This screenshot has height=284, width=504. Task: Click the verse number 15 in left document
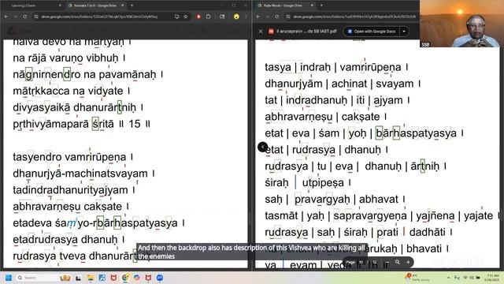[x=135, y=124]
